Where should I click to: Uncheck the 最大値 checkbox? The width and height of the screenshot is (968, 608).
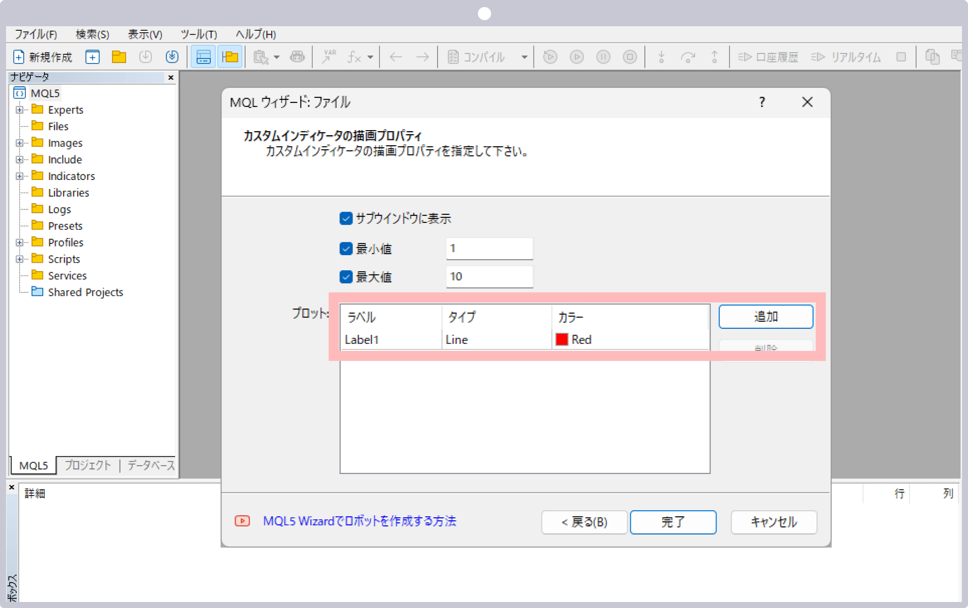coord(346,277)
